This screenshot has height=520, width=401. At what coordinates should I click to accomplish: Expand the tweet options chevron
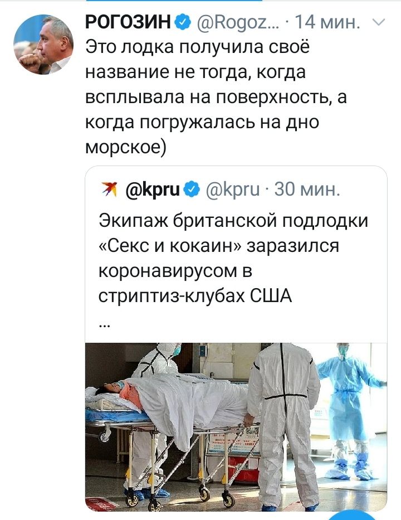[379, 22]
